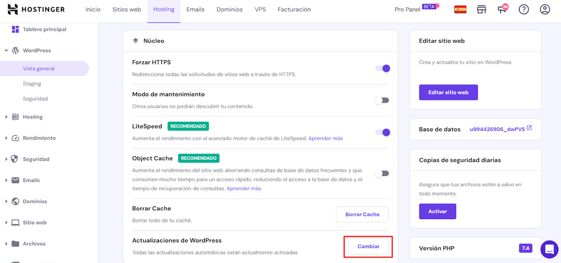Image resolution: width=561 pixels, height=263 pixels.
Task: Enable the Object Cache toggle
Action: (x=382, y=174)
